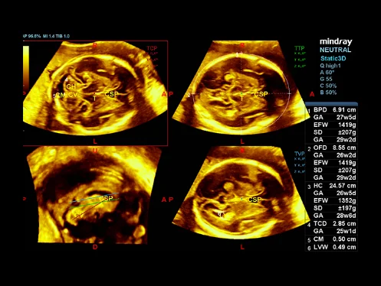Click the CSP annotation in the TCP image

point(111,94)
